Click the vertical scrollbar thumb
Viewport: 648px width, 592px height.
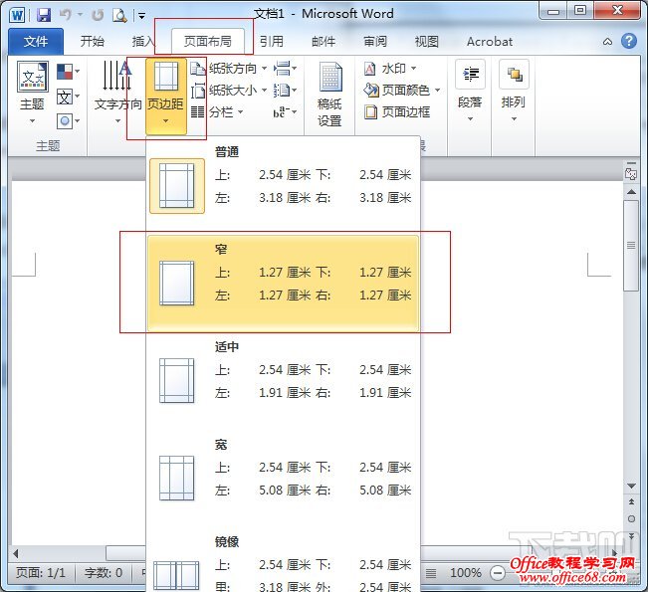[631, 246]
